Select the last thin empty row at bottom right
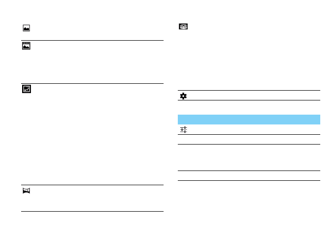This screenshot has height=244, width=334. (x=249, y=176)
